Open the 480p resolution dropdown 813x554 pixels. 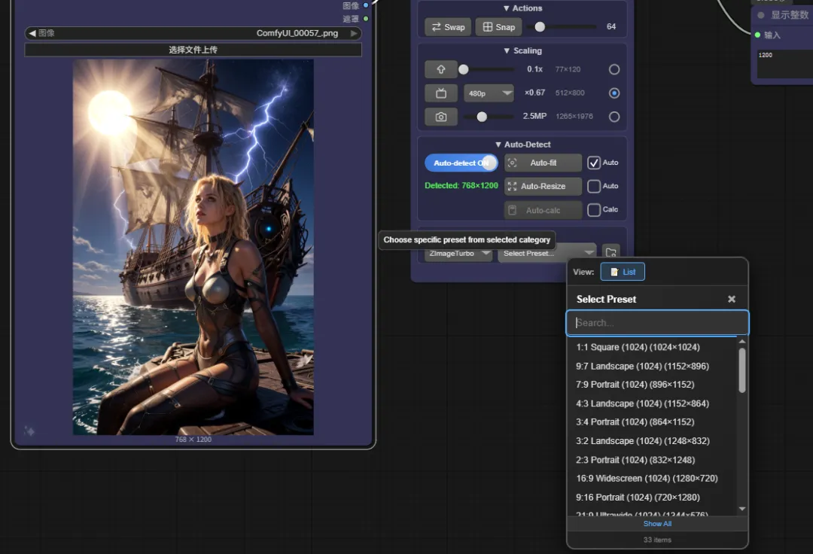tap(489, 93)
